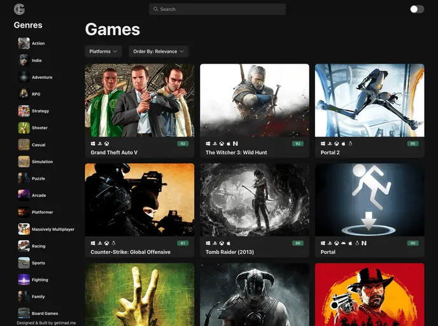Click the 95 score badge on Portal 2
Viewport: 438px width, 326px height.
pyautogui.click(x=413, y=144)
